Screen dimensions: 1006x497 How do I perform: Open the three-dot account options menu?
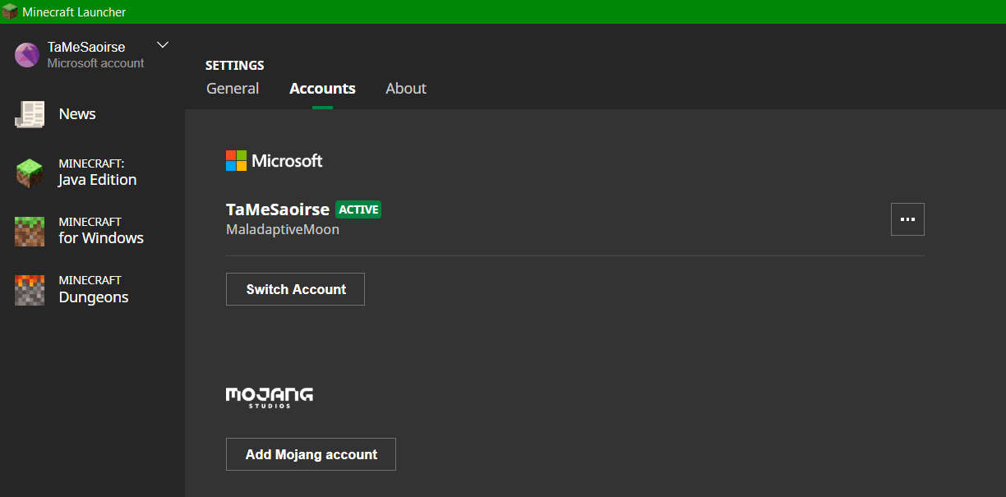coord(907,219)
